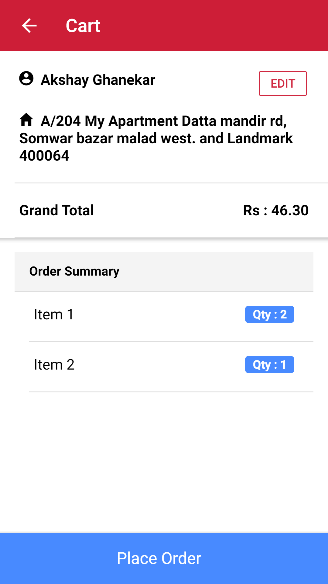Click the Grand Total label
The image size is (328, 584).
click(56, 210)
